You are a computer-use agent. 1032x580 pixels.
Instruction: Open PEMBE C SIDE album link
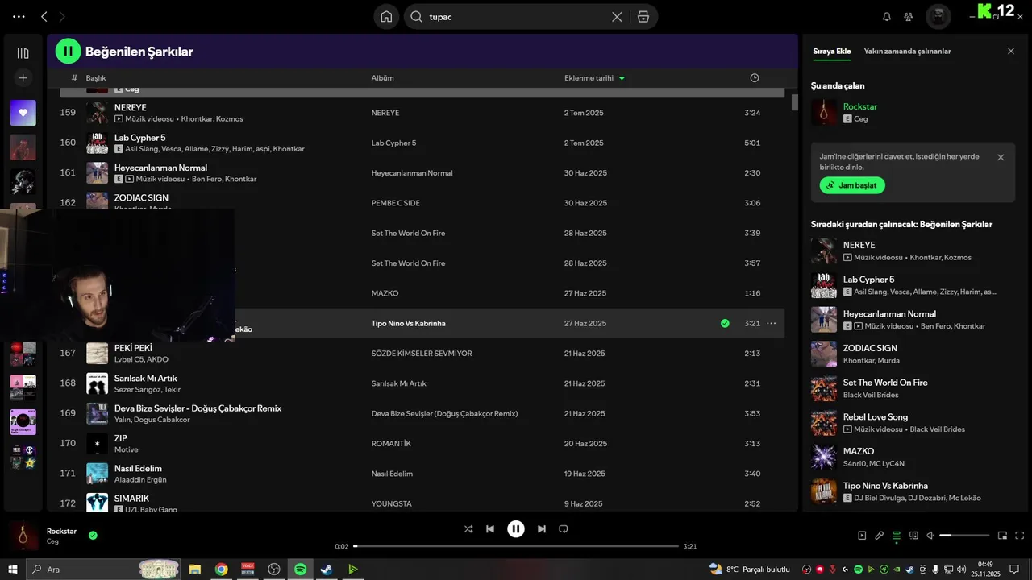tap(395, 203)
